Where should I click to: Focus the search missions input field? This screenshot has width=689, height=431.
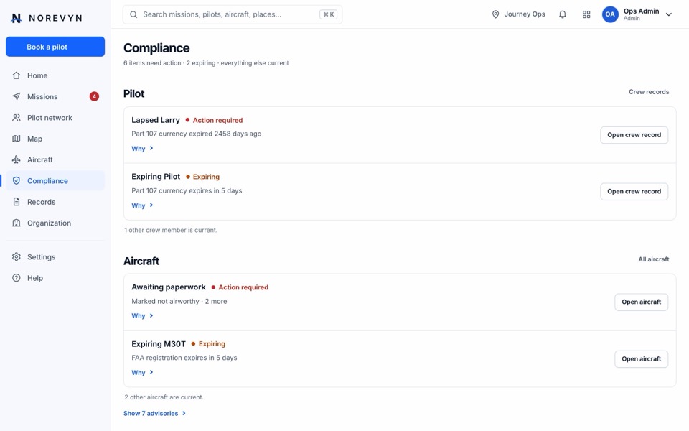tap(233, 14)
